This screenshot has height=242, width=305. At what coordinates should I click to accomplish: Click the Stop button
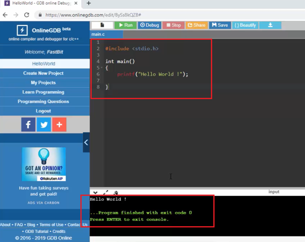coord(174,25)
